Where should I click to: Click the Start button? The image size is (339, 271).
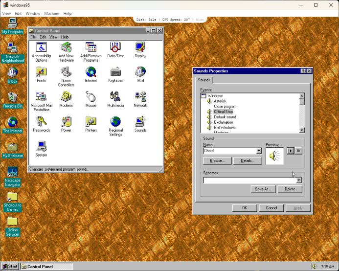click(x=10, y=267)
